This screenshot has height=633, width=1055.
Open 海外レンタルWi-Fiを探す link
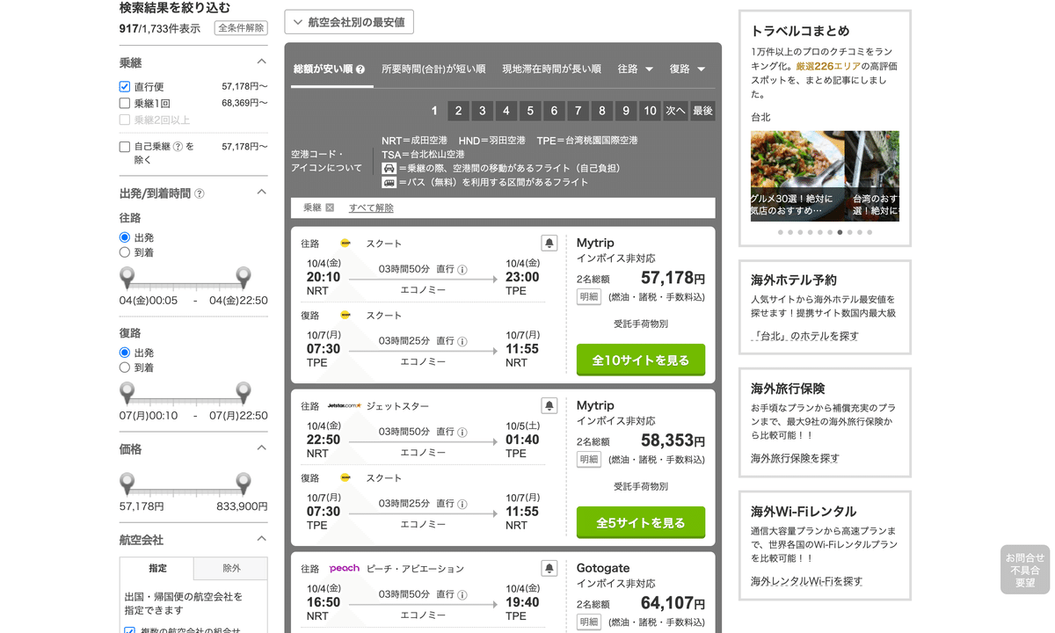pyautogui.click(x=806, y=581)
